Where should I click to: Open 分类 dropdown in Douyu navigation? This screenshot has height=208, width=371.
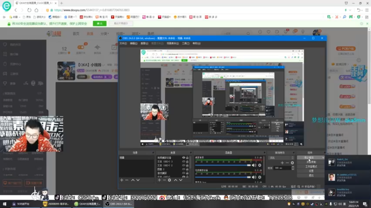105,34
